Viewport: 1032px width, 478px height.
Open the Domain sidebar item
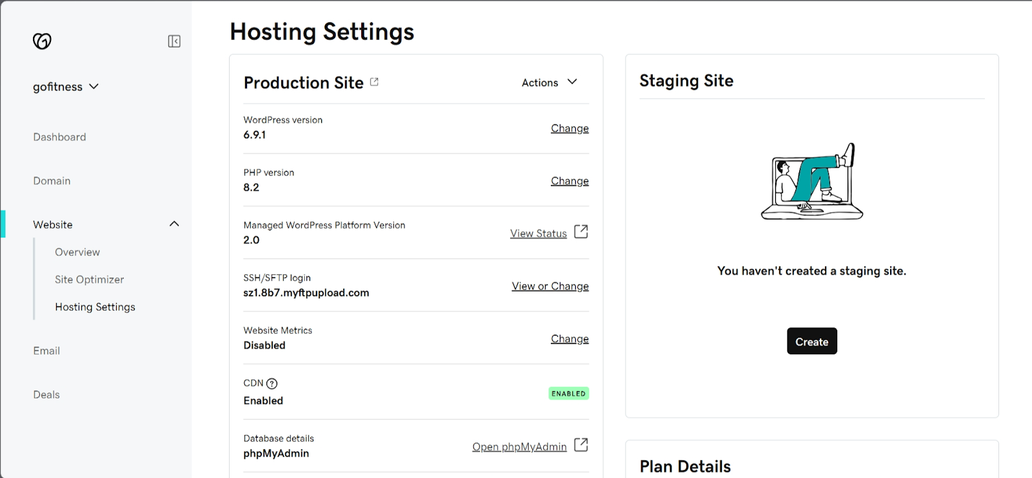pos(52,181)
